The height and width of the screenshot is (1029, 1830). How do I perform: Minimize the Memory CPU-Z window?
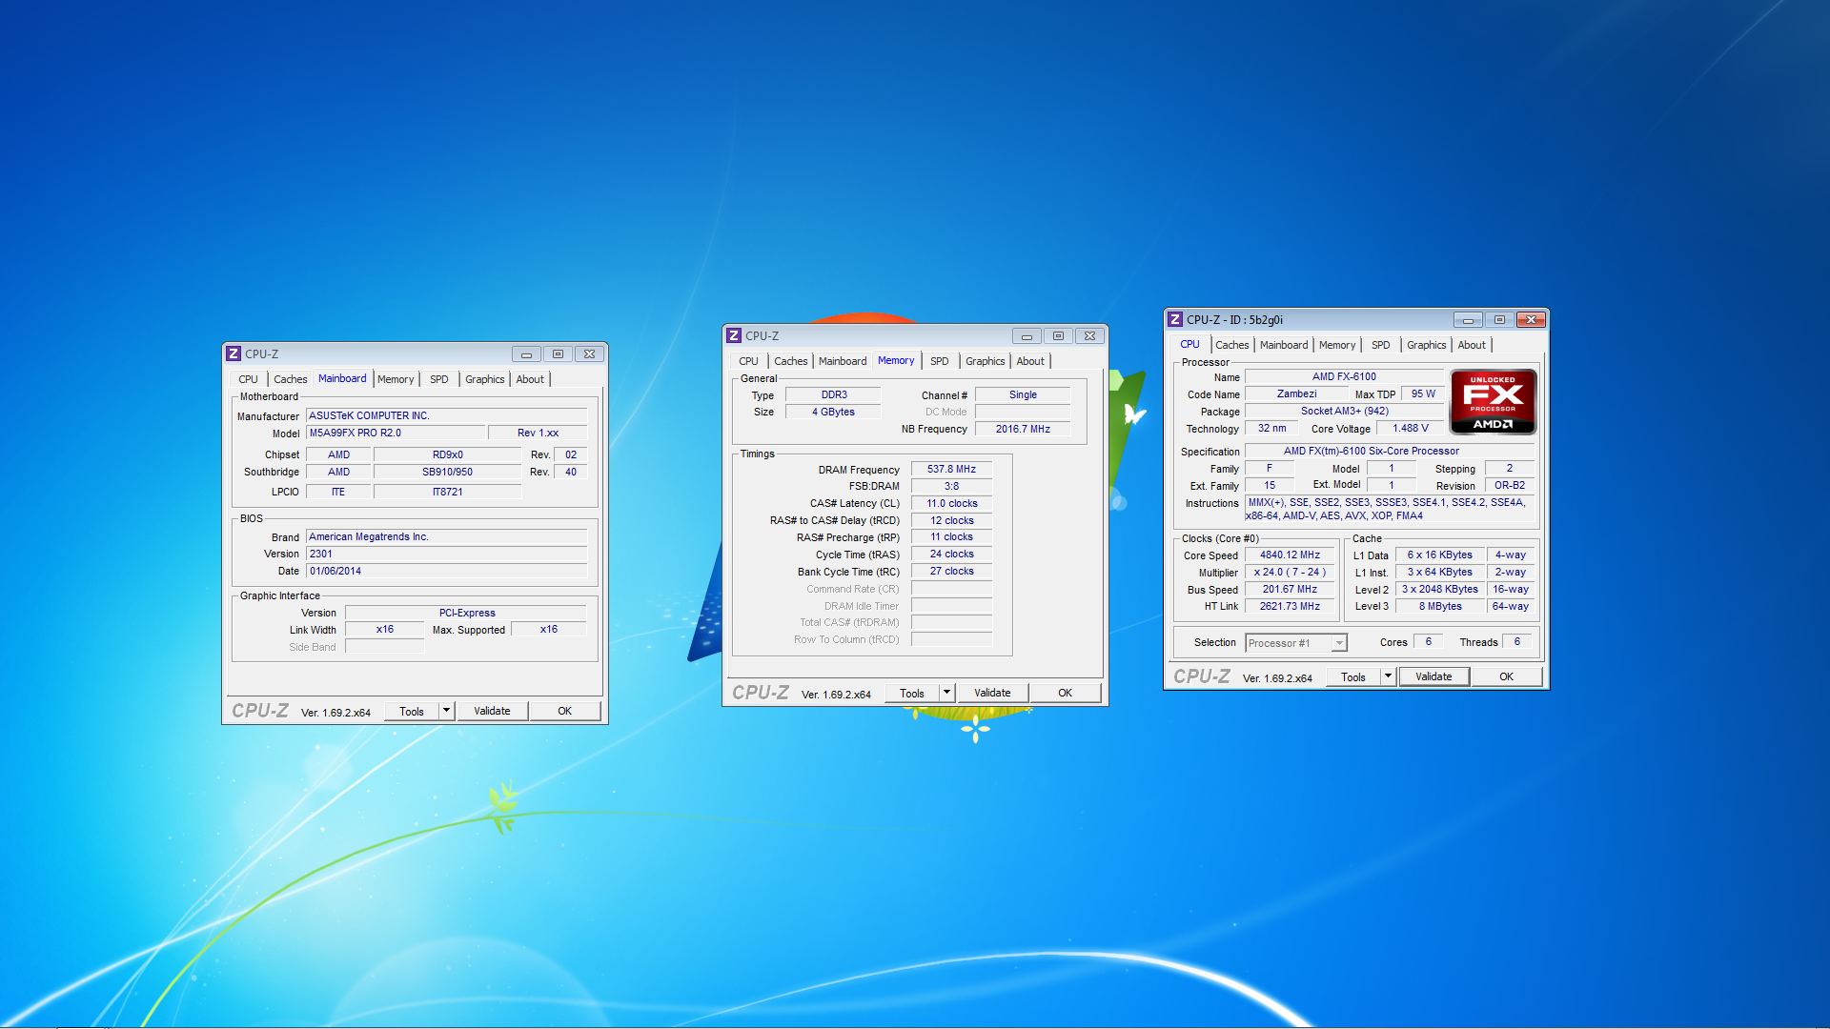pyautogui.click(x=1027, y=335)
